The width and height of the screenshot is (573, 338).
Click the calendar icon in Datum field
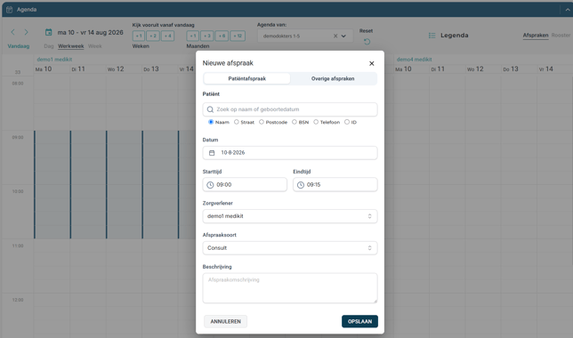coord(212,153)
